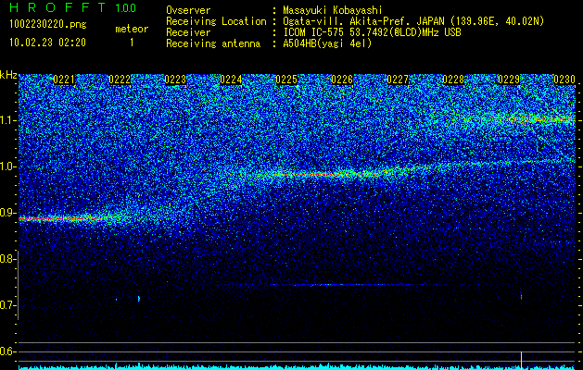Click the meteor count value 1
This screenshot has width=583, height=370.
pyautogui.click(x=132, y=43)
